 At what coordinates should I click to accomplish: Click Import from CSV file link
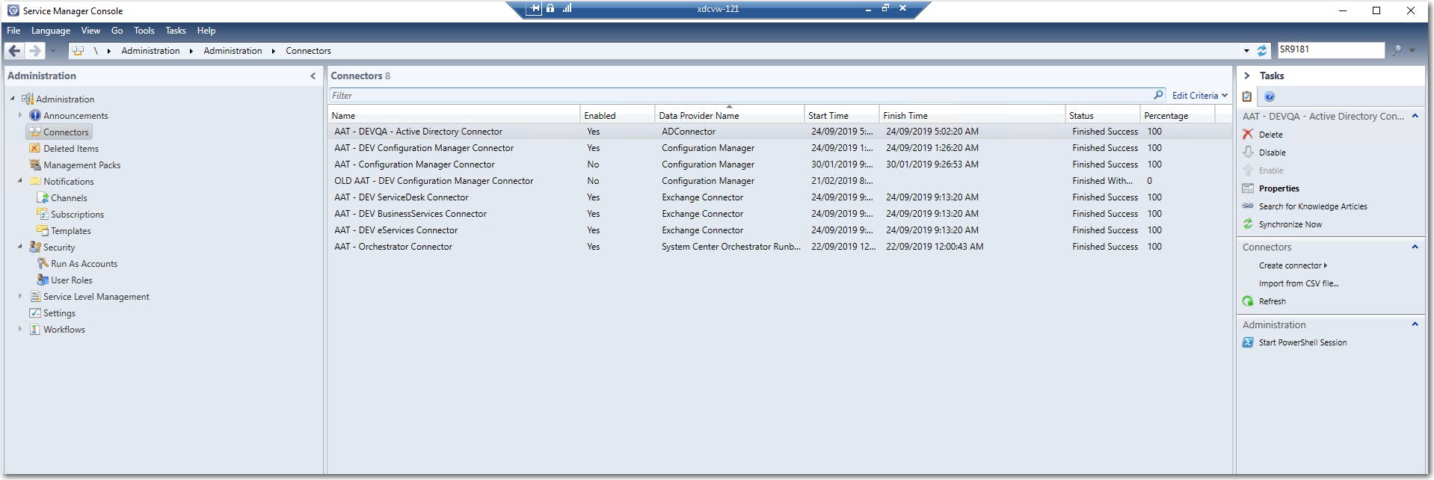(x=1299, y=283)
